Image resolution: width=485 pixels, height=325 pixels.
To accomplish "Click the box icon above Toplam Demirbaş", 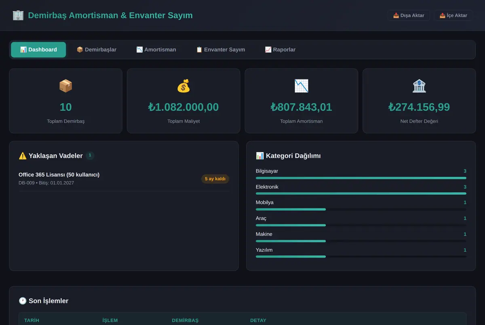I will pyautogui.click(x=65, y=86).
